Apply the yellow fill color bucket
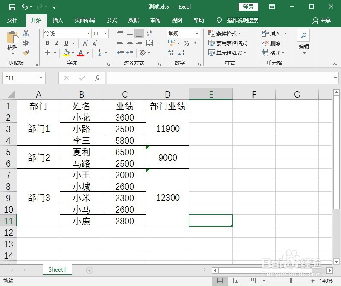Image resolution: width=341 pixels, height=286 pixels. click(66, 52)
